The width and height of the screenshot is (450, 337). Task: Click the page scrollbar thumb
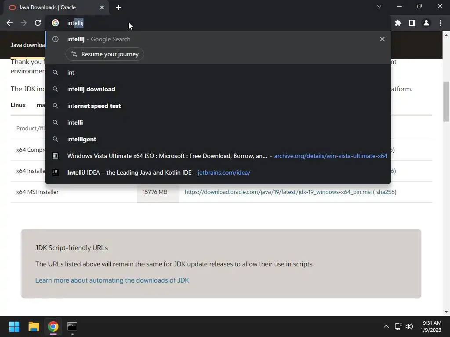[446, 101]
